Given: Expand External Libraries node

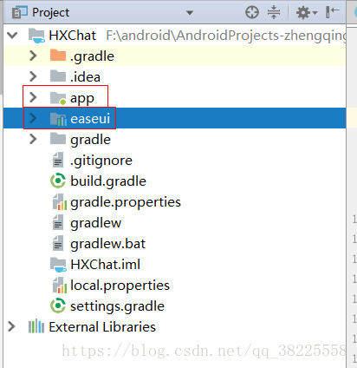Looking at the screenshot, I should pyautogui.click(x=11, y=326).
